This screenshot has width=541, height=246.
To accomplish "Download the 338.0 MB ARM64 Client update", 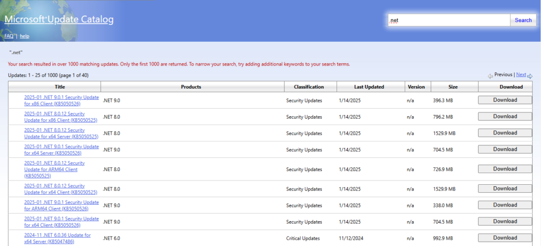I will (x=505, y=205).
